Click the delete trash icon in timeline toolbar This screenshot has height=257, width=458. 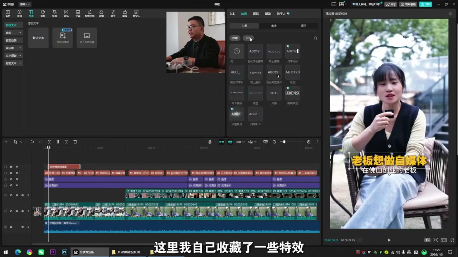[x=75, y=142]
